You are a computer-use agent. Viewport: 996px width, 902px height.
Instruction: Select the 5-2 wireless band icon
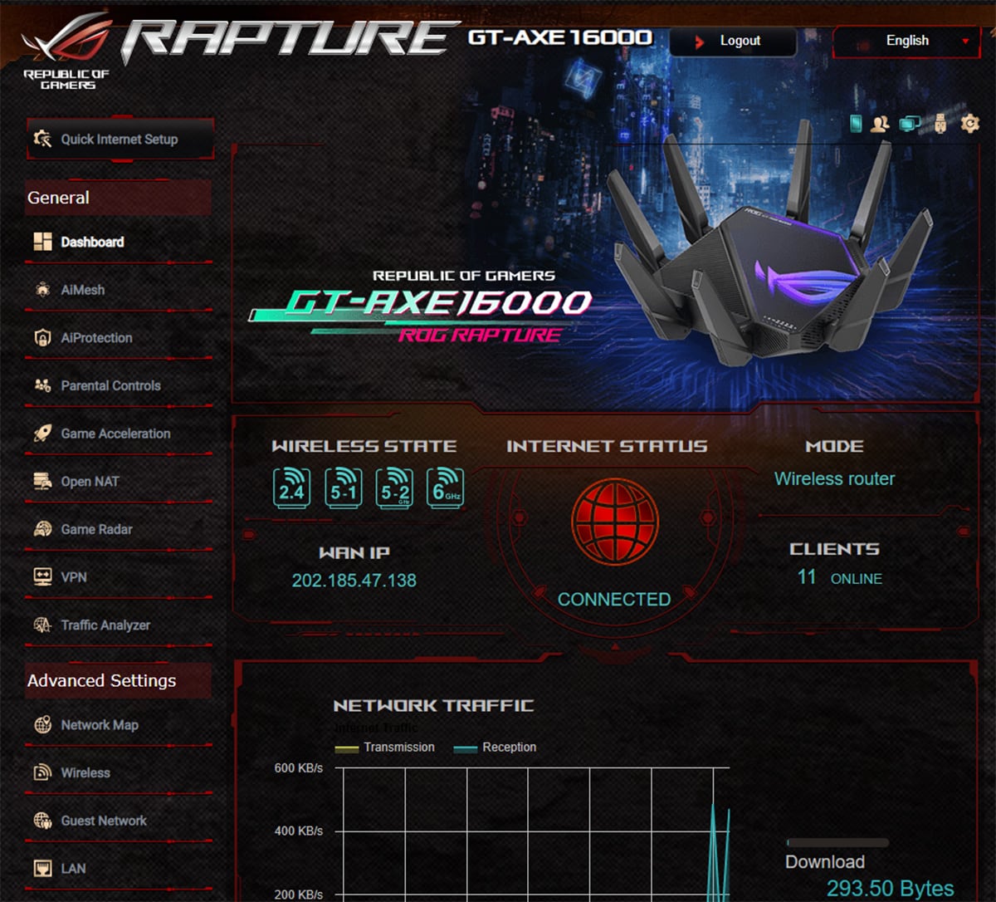click(x=394, y=488)
